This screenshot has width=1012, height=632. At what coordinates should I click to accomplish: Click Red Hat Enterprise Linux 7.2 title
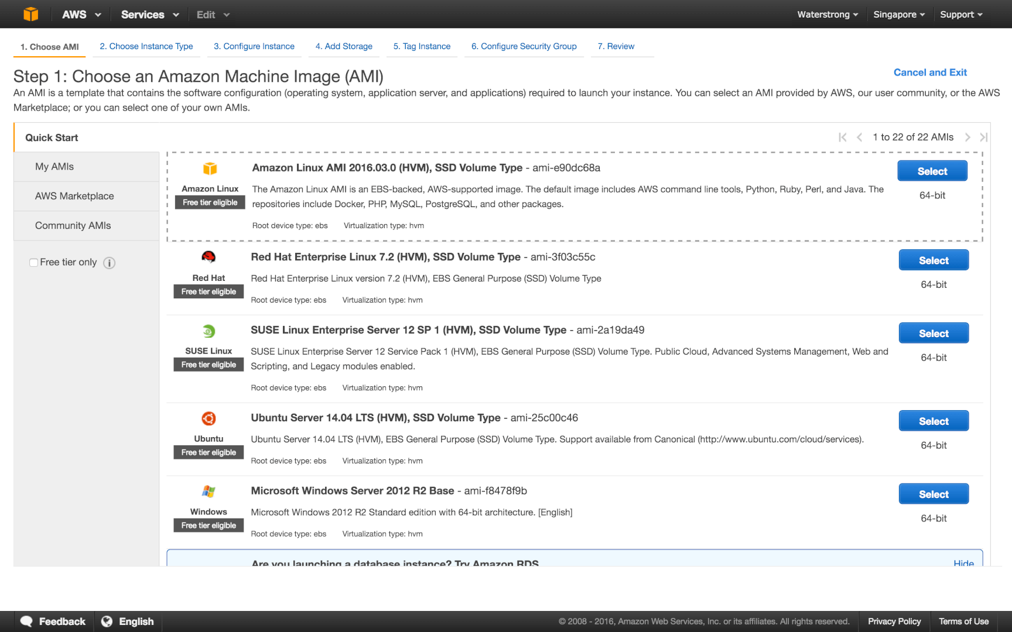pyautogui.click(x=385, y=257)
